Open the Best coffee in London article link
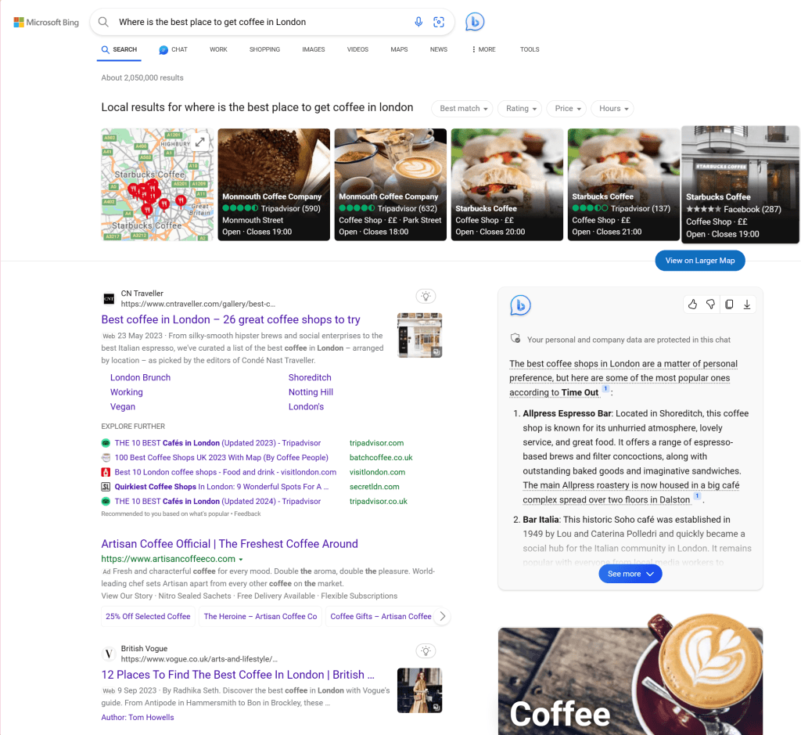 point(230,319)
